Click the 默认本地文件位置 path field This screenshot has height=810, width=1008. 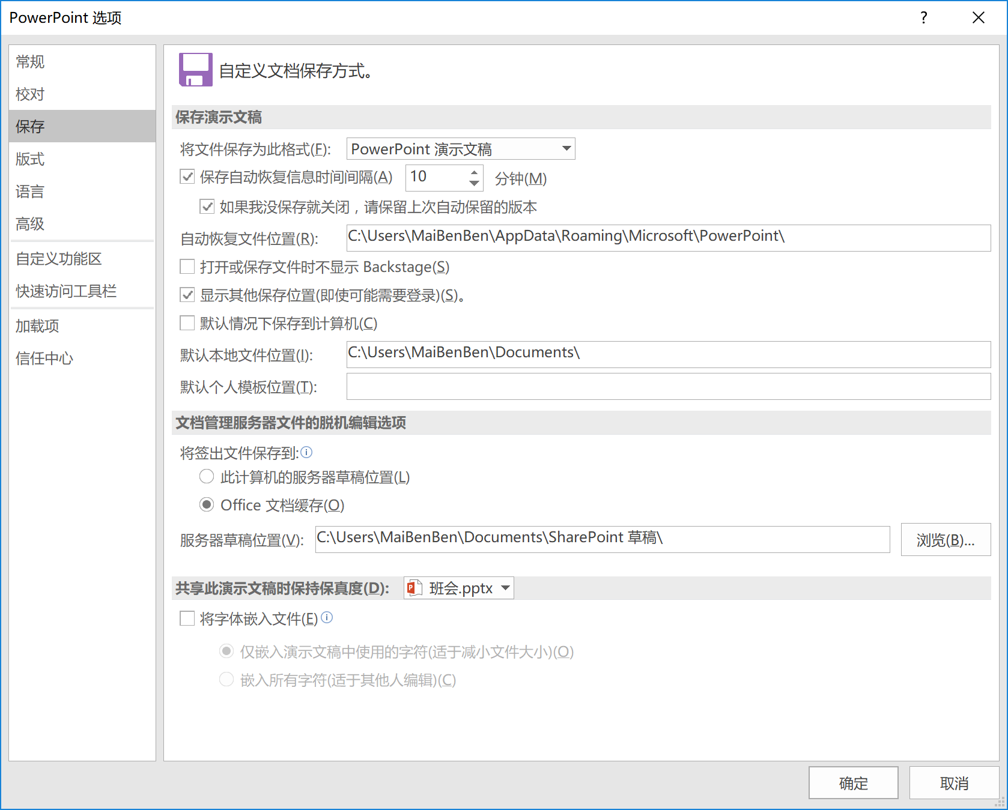click(669, 354)
